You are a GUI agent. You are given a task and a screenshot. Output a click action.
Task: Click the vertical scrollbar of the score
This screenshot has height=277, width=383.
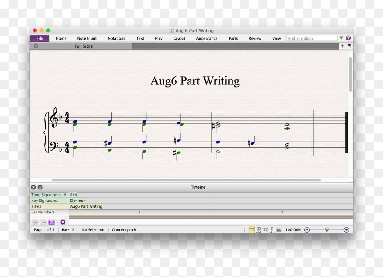[350, 74]
